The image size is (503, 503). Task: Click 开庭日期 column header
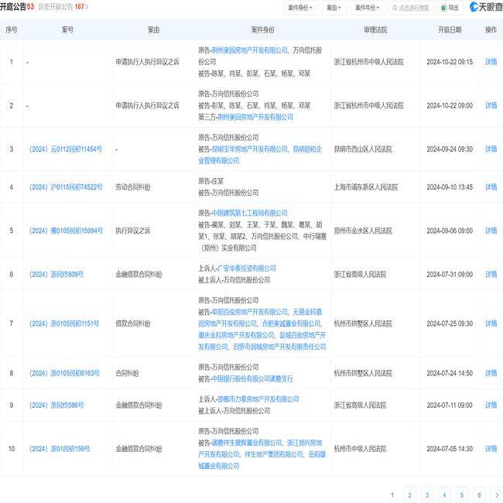tap(450, 30)
